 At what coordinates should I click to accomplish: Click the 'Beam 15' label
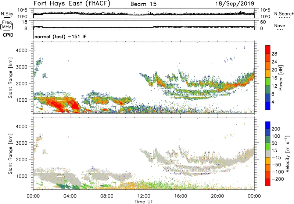point(143,4)
